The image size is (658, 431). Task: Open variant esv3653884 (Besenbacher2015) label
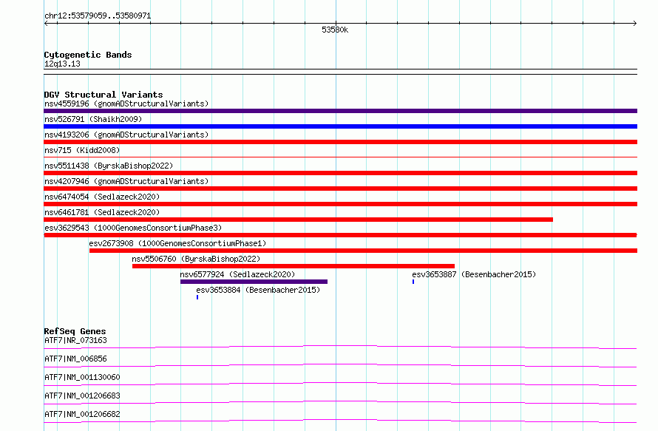(x=258, y=290)
